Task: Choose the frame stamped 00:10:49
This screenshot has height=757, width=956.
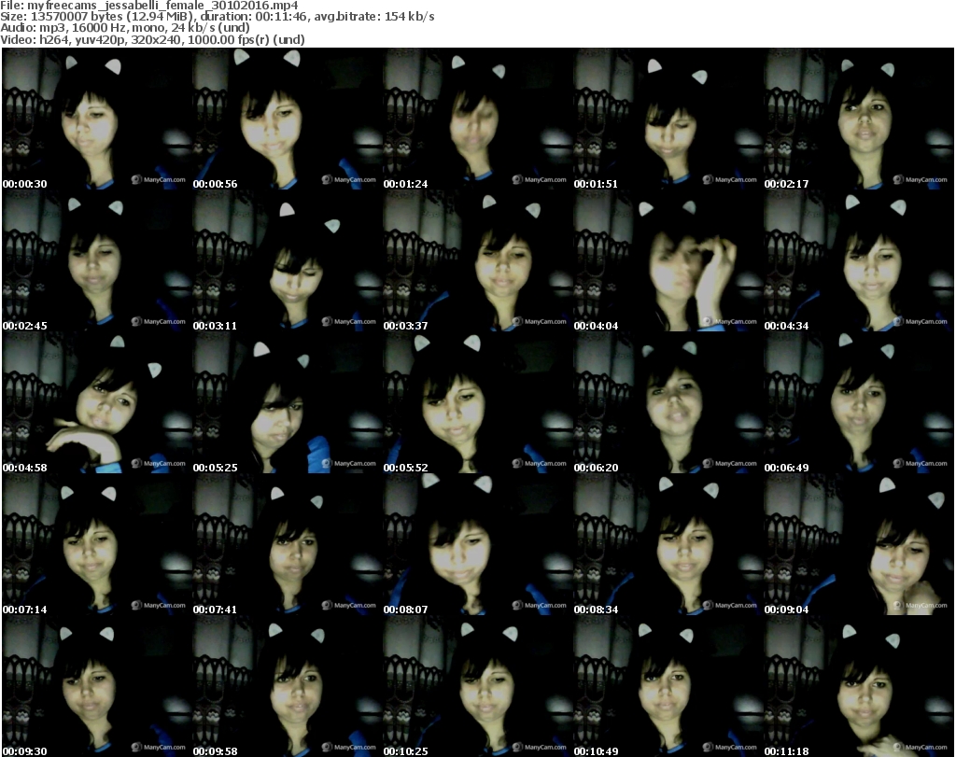Action: pos(668,686)
